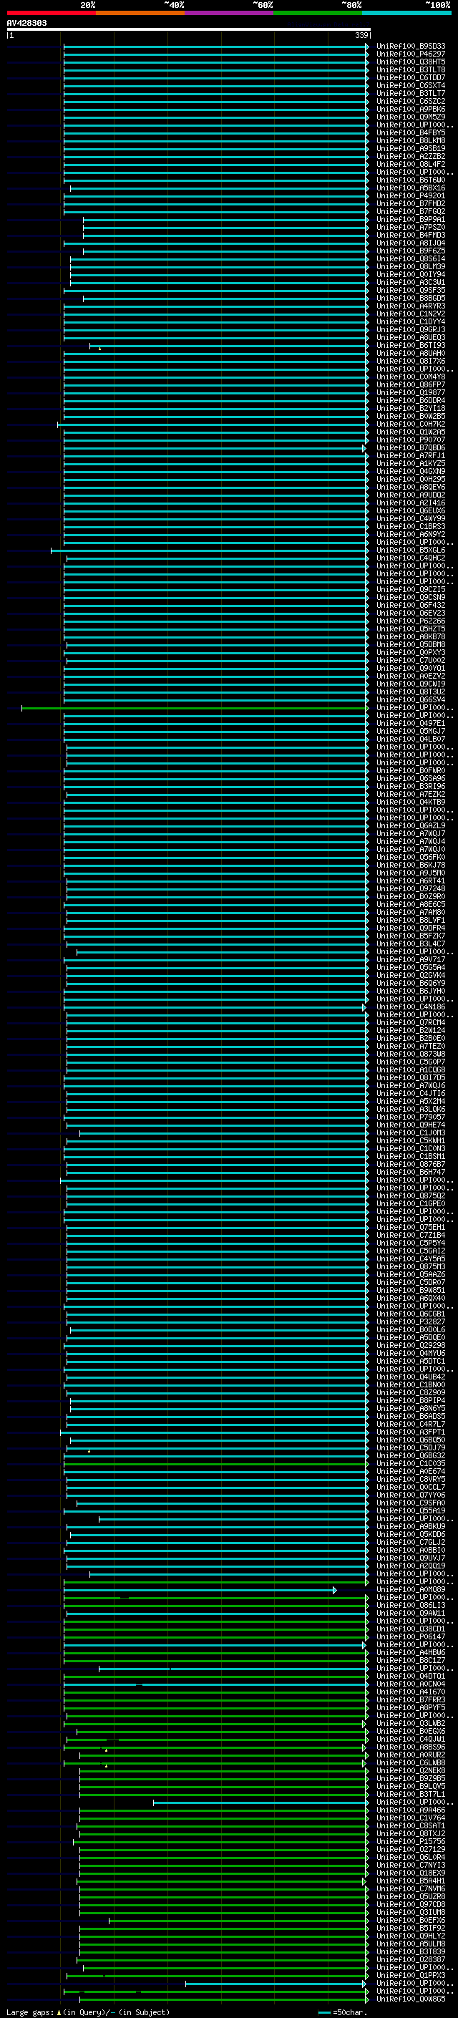Click UniRef100_Q8S6I4 hit
Screen dimensions: 458x2018
(410, 258)
